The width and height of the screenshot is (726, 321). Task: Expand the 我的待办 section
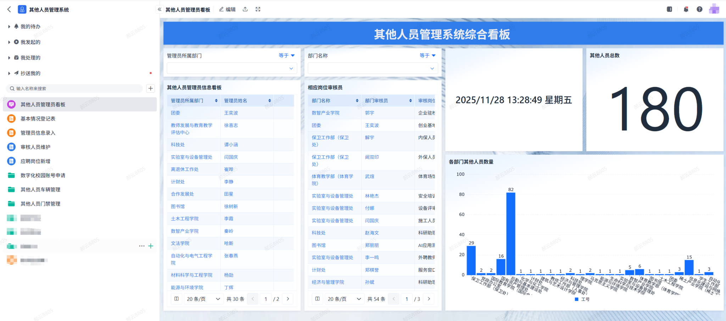[9, 26]
